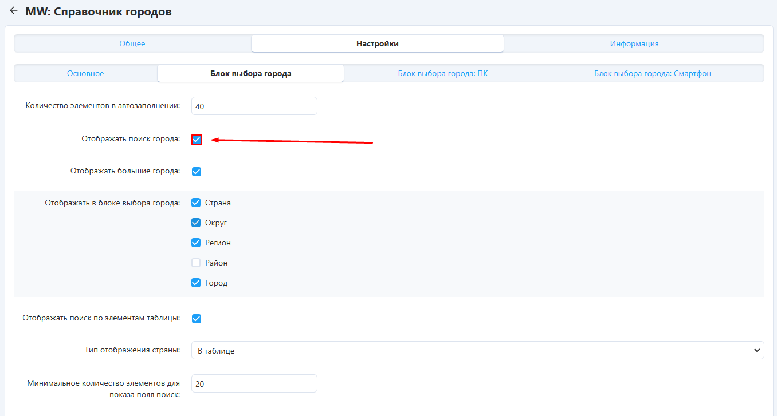
Task: Disable Отображать поиск города checkbox
Action: [x=197, y=140]
